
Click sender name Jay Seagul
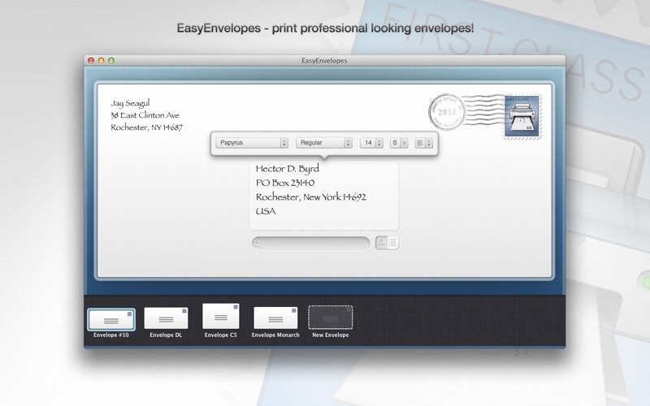point(130,103)
